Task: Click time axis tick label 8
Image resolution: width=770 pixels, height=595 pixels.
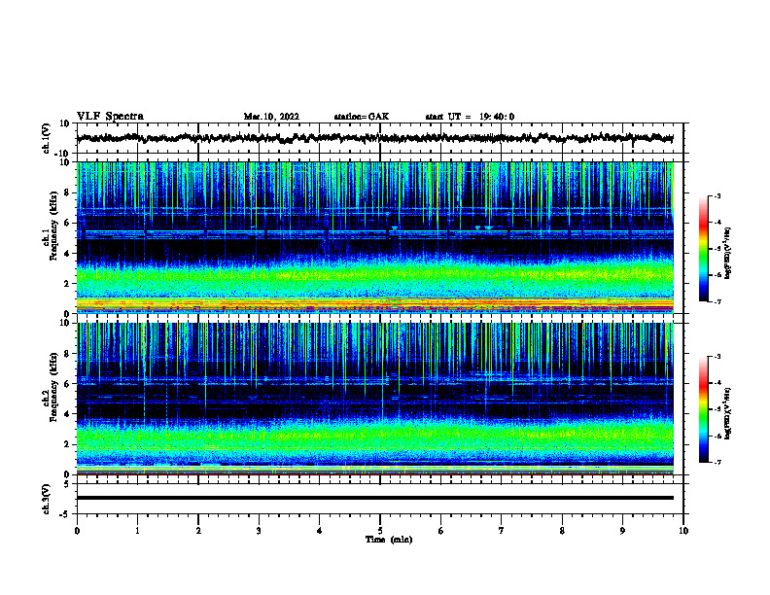Action: (562, 531)
